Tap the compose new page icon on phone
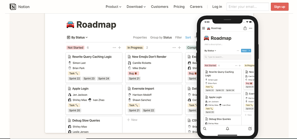 click(250, 129)
